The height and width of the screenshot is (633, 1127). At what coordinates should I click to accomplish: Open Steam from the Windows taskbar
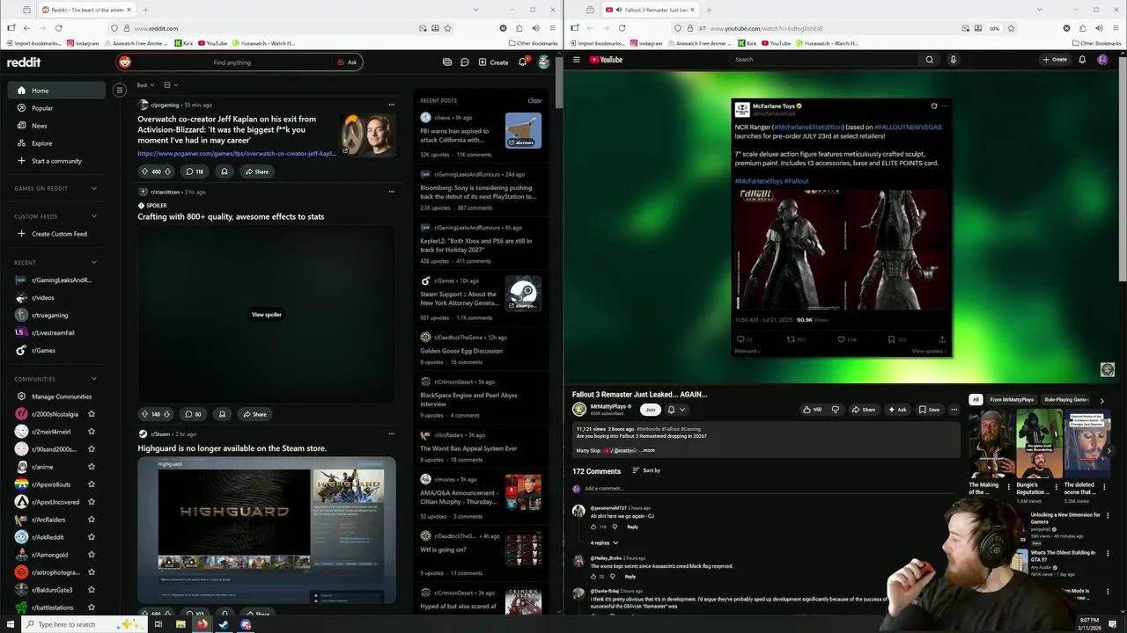pyautogui.click(x=224, y=624)
